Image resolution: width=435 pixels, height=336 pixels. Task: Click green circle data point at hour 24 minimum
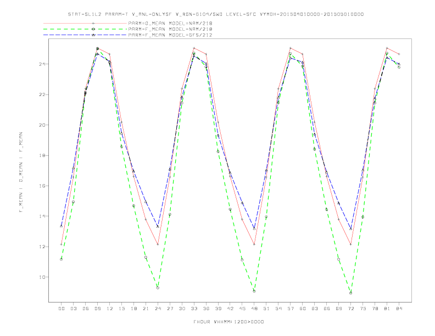[x=158, y=288]
